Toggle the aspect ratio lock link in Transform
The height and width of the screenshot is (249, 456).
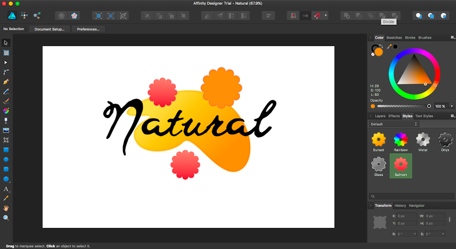[450, 220]
